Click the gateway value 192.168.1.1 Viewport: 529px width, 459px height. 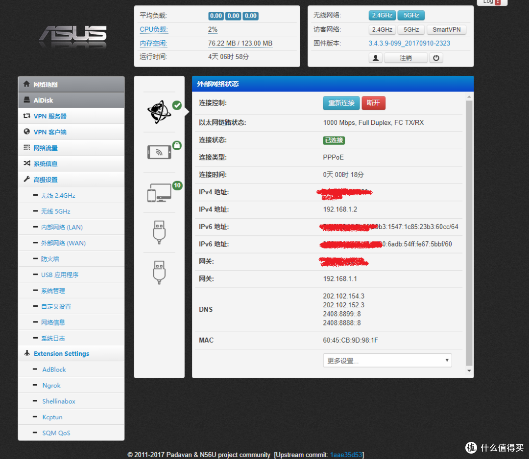340,279
